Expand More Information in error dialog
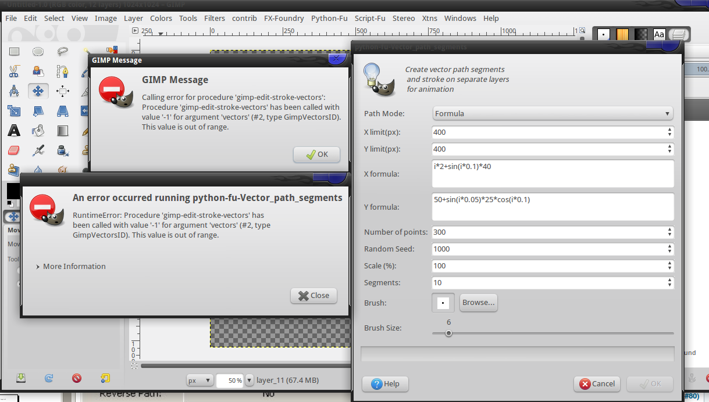The width and height of the screenshot is (709, 402). pyautogui.click(x=70, y=266)
